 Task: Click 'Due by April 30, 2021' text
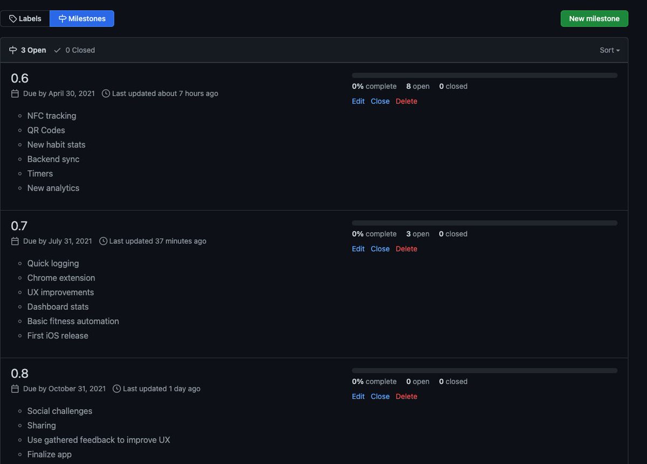59,94
